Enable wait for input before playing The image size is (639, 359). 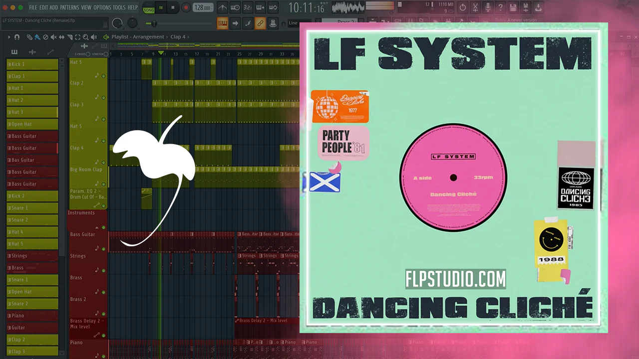click(235, 7)
